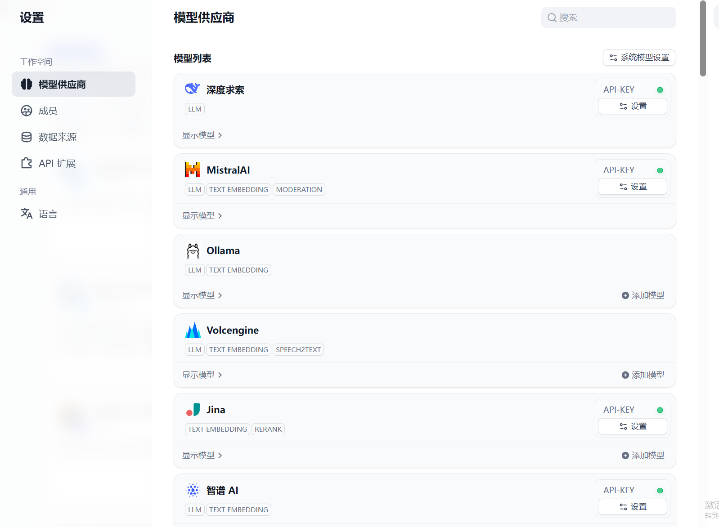
Task: Click the Ollama llama logo
Action: [x=193, y=250]
